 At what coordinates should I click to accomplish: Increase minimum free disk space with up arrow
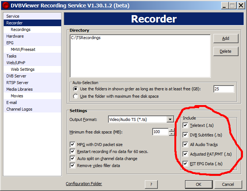point(171,130)
